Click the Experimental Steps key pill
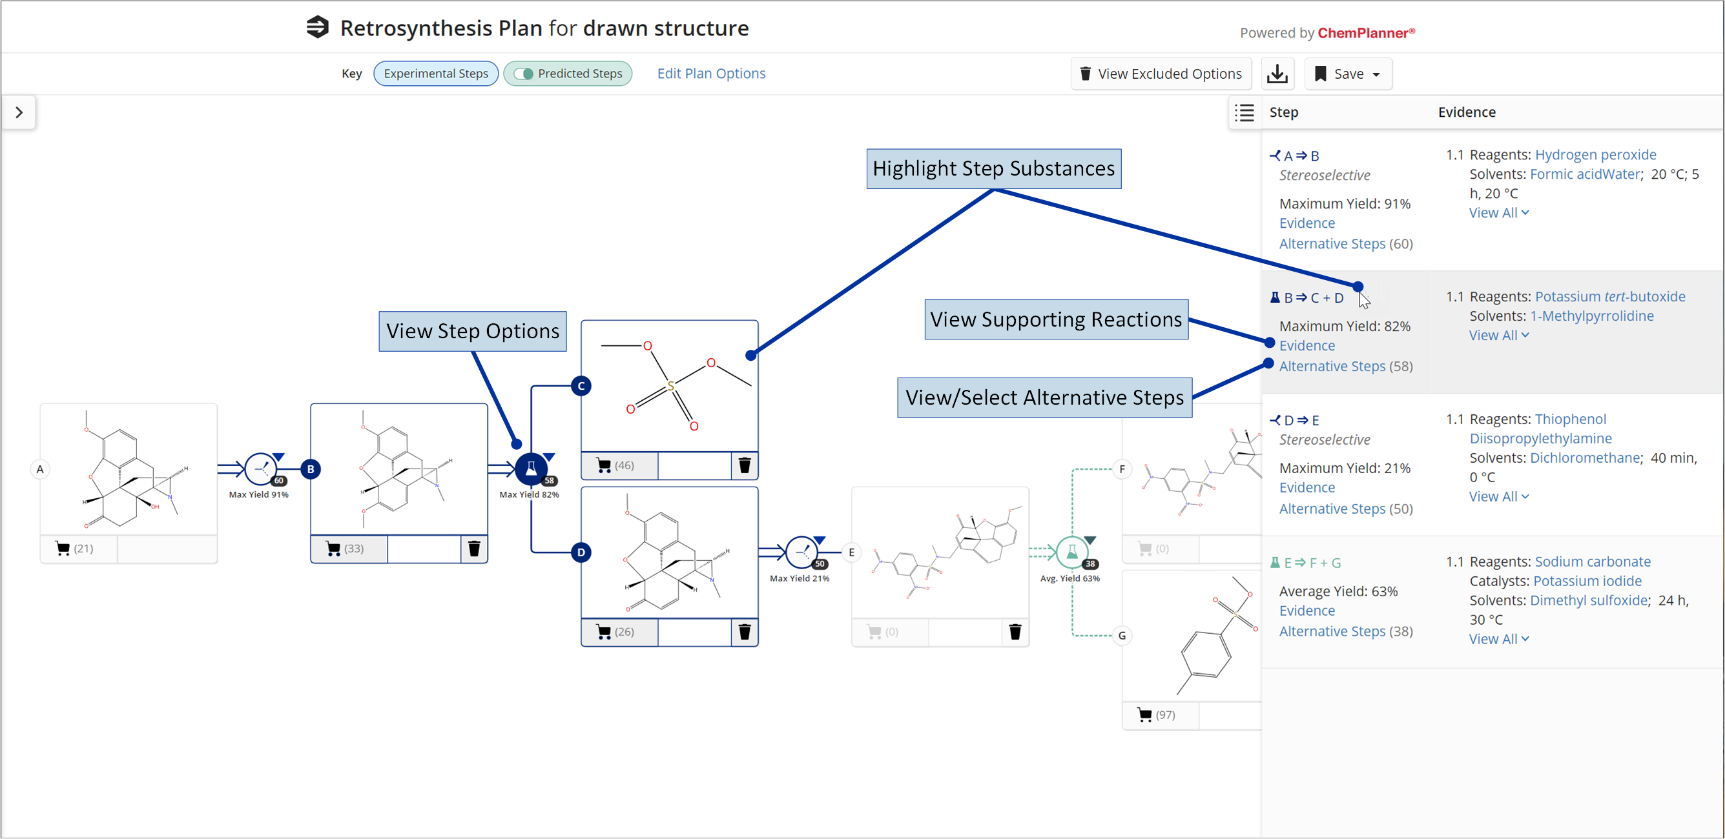The image size is (1725, 839). [x=435, y=74]
